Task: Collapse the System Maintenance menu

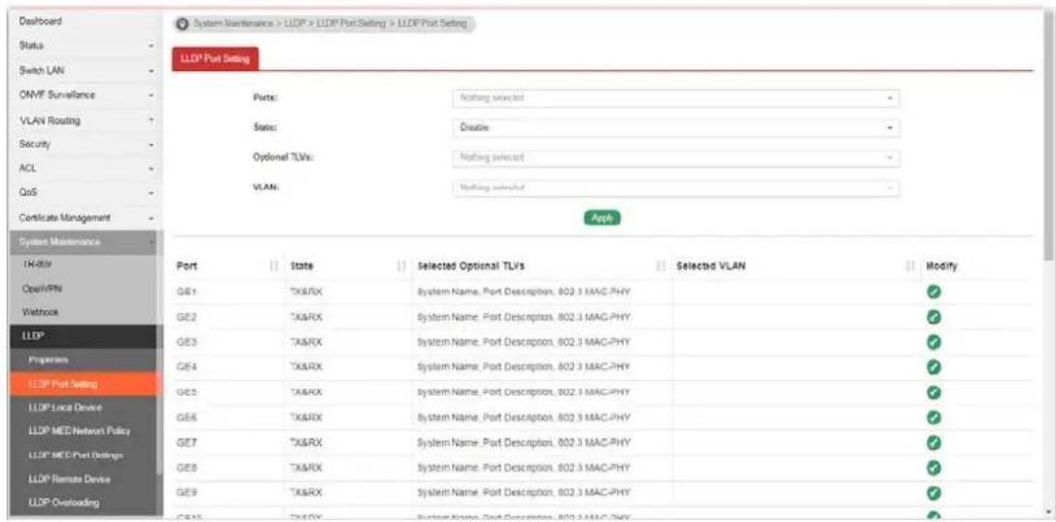Action: (x=85, y=241)
